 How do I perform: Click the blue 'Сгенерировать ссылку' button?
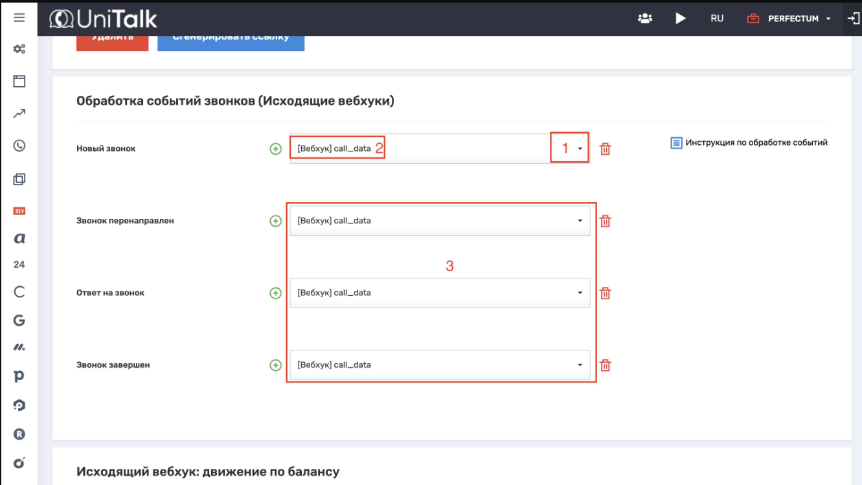point(231,40)
